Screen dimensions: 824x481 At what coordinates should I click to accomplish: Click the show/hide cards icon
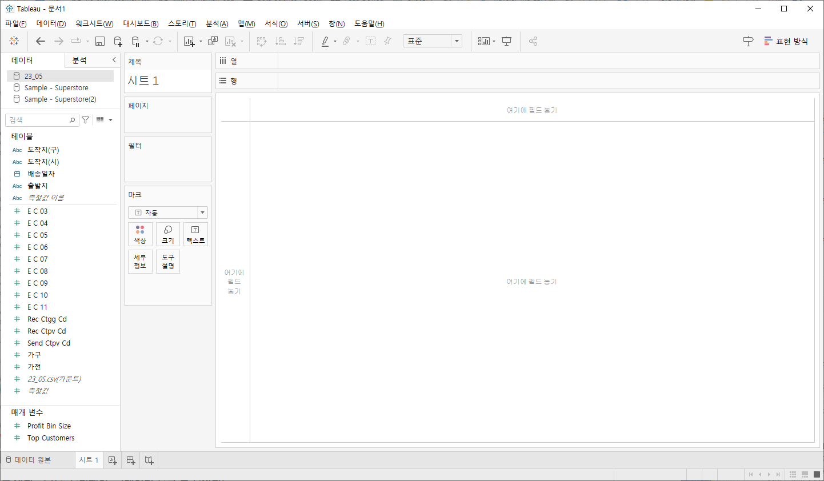(x=484, y=41)
